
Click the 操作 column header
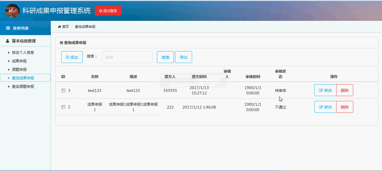point(334,77)
